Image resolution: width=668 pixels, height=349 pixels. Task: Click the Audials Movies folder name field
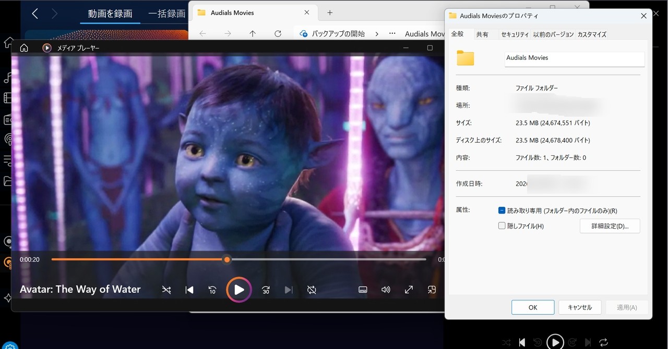click(x=574, y=59)
